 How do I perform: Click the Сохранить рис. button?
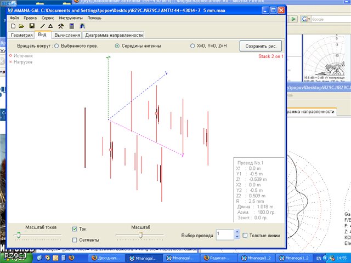click(x=261, y=46)
